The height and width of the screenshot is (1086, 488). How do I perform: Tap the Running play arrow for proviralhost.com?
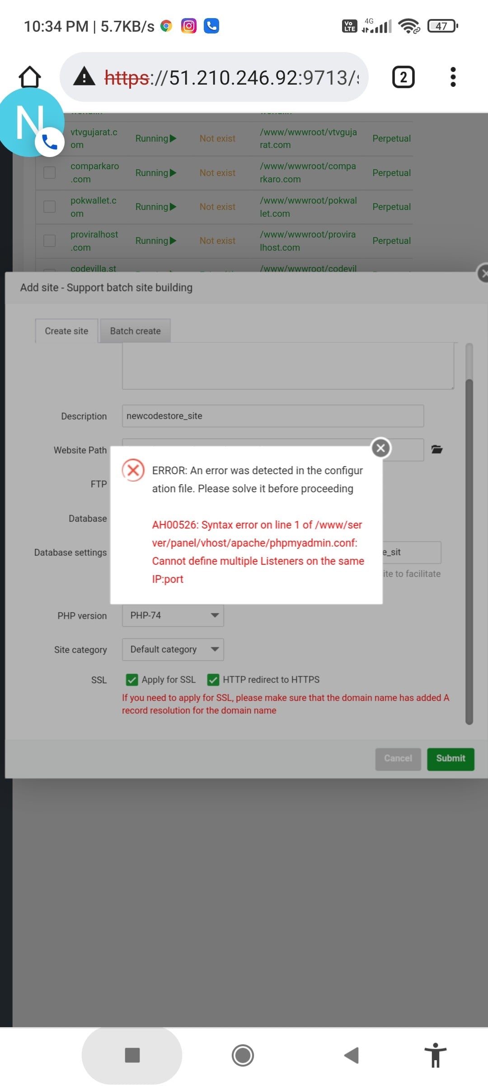pyautogui.click(x=173, y=241)
